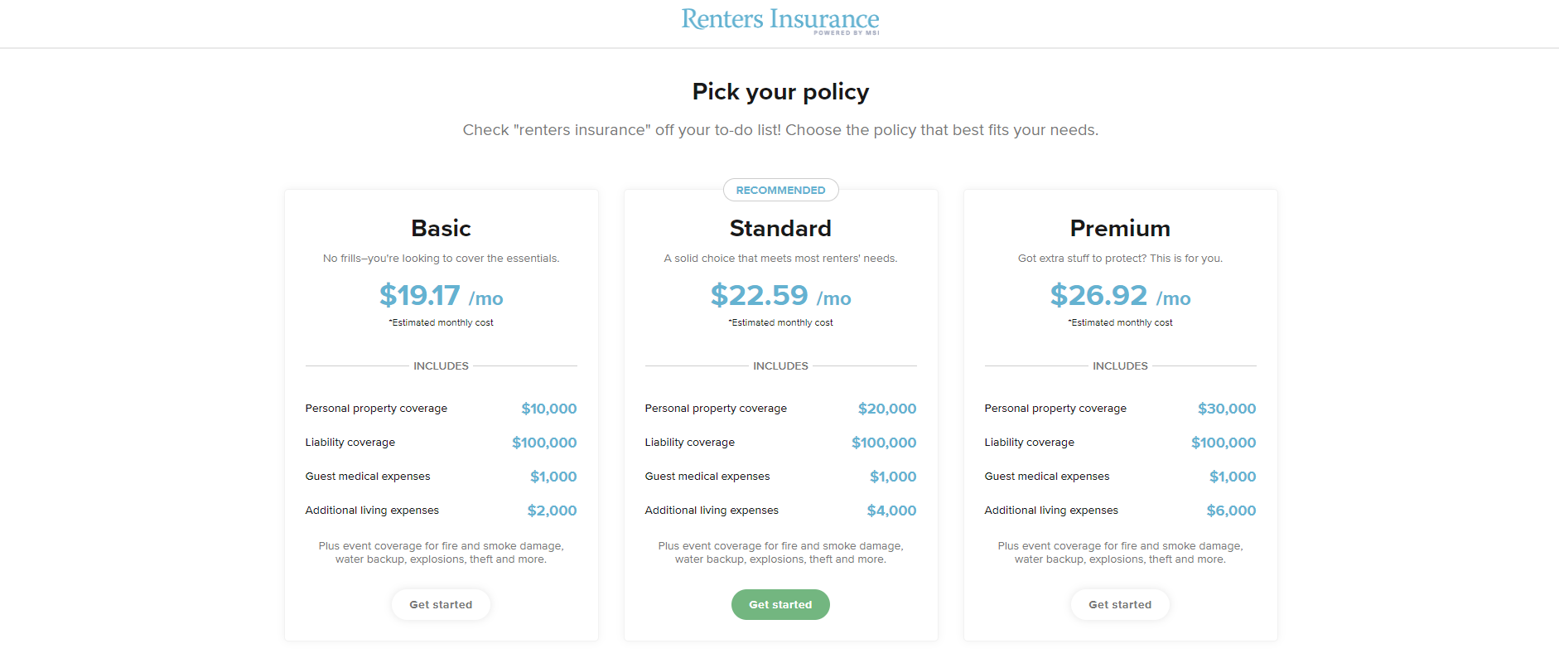Click the Pick your policy heading
This screenshot has height=668, width=1559.
(x=780, y=92)
